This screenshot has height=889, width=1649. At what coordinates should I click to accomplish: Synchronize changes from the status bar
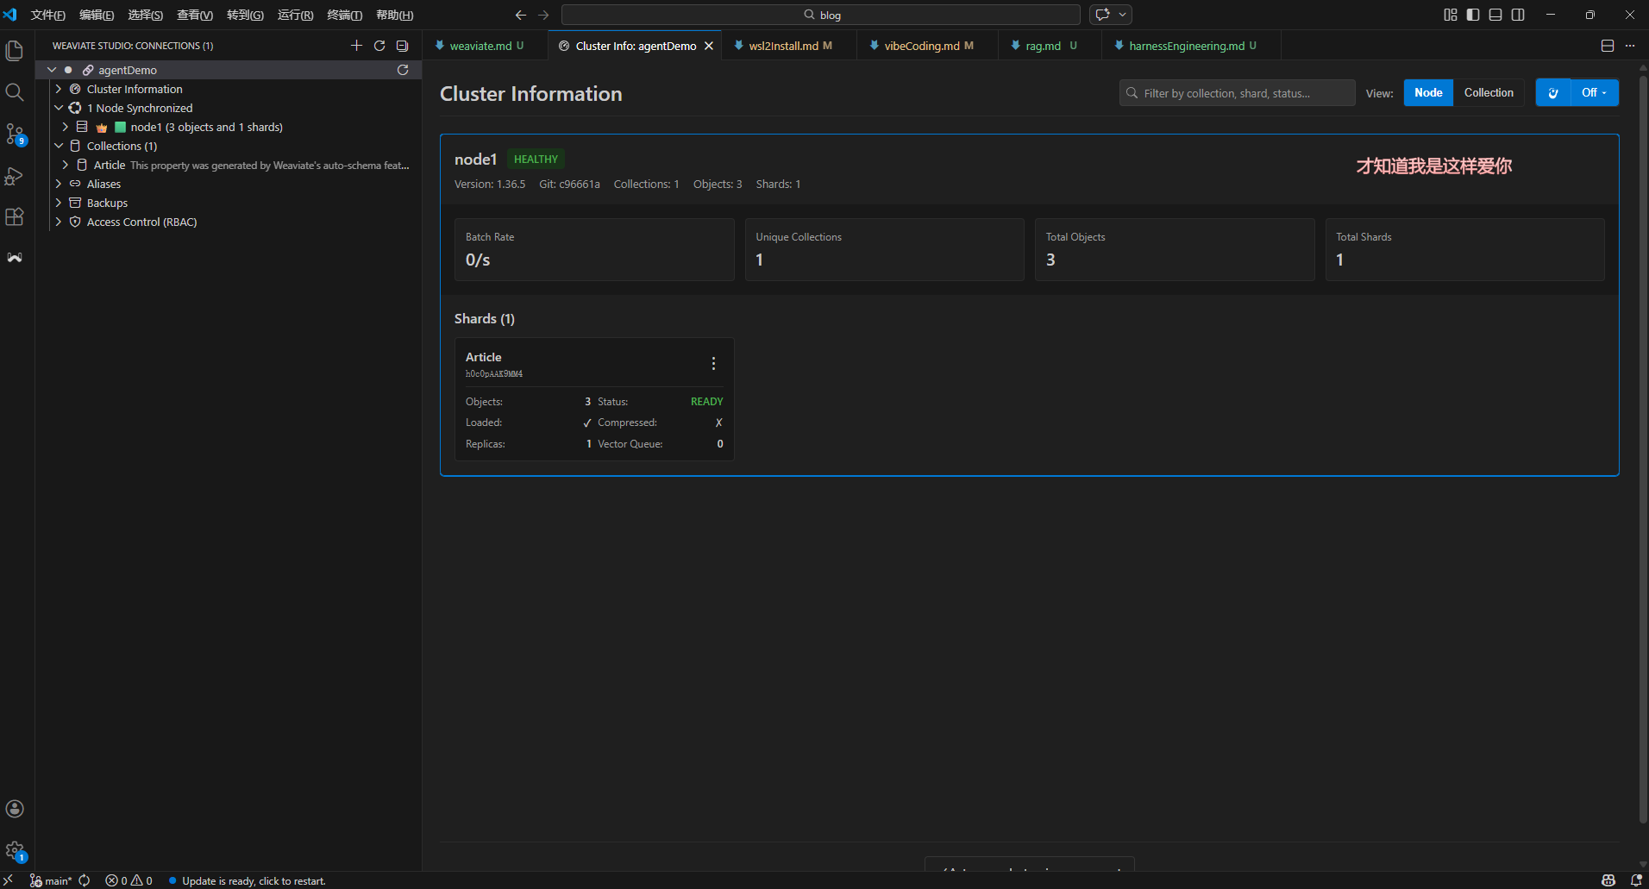[x=85, y=880]
